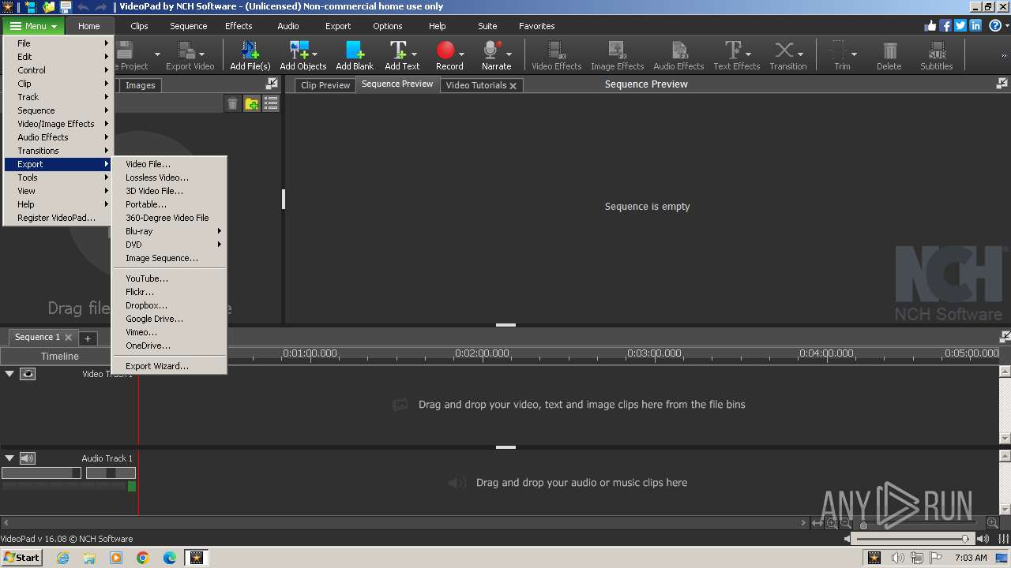Mute Audio Track 1 speaker toggle
1011x568 pixels.
click(28, 458)
